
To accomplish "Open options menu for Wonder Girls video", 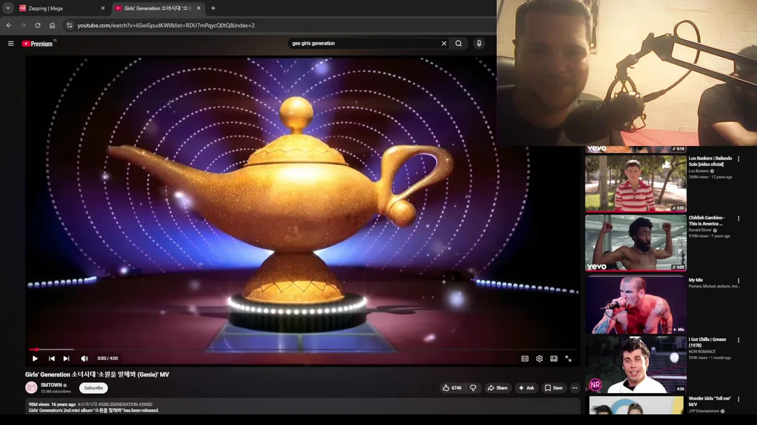I will [738, 400].
